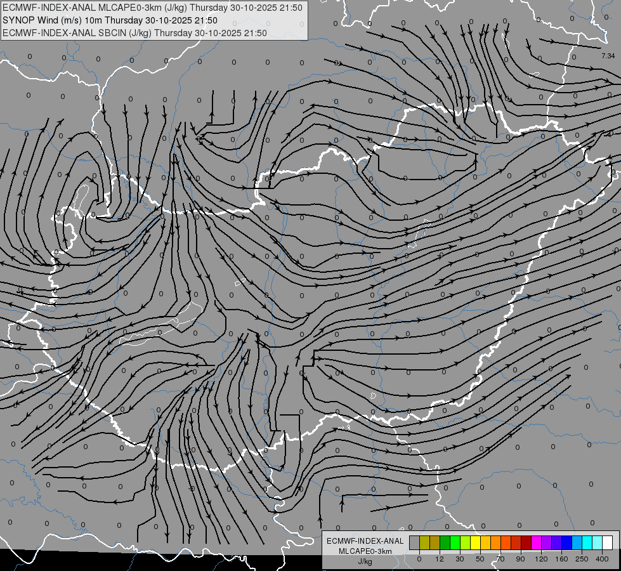Screen dimensions: 621x571
Task: Select the white legend swatch
Action: 608,542
